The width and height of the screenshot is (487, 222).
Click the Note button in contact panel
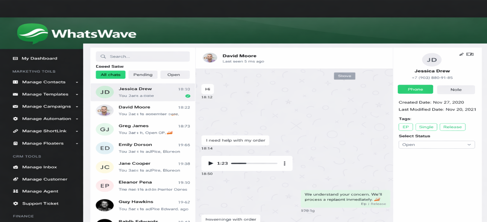(x=456, y=90)
